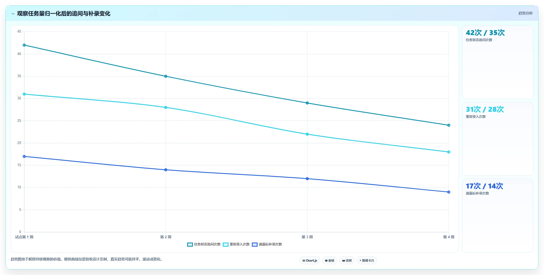Viewport: 544px width, 275px height.
Task: Click the 观察任务量归一化后的追问与补录变化 title
Action: 64,14
